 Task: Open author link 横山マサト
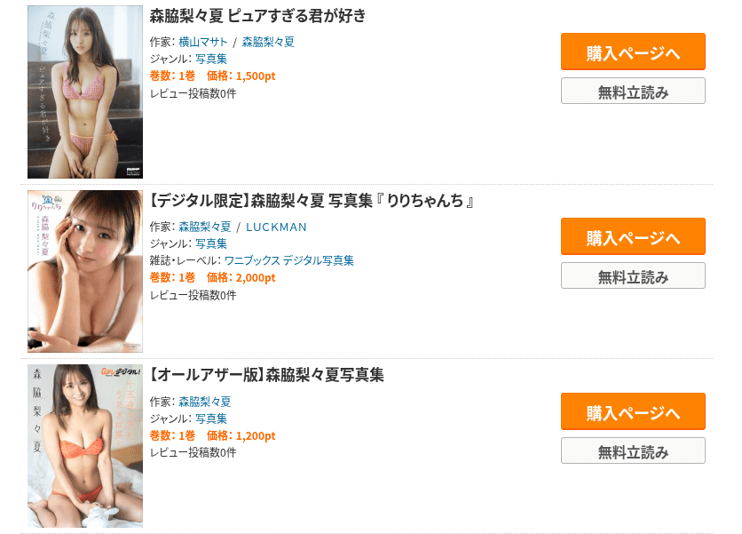pos(203,42)
